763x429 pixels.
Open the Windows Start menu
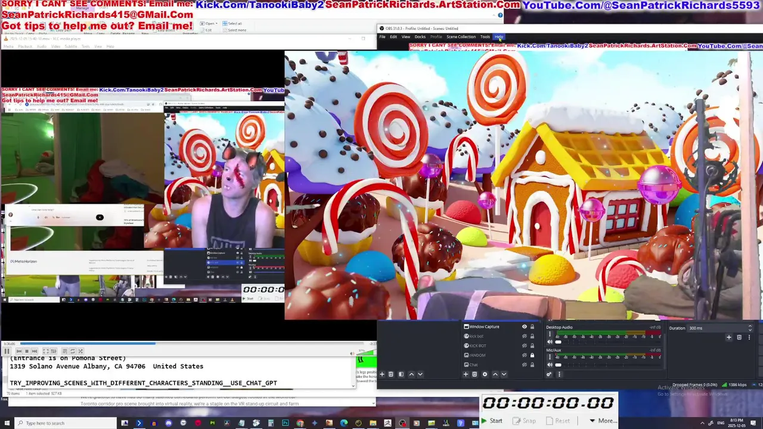(7, 423)
